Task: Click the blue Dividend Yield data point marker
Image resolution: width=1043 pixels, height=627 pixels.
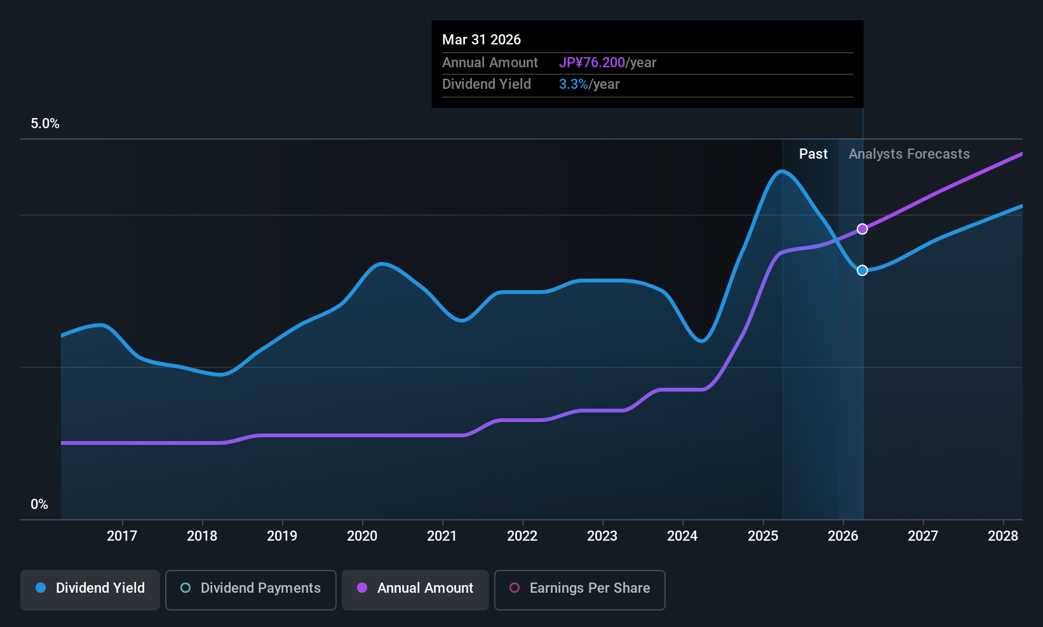Action: (x=862, y=270)
